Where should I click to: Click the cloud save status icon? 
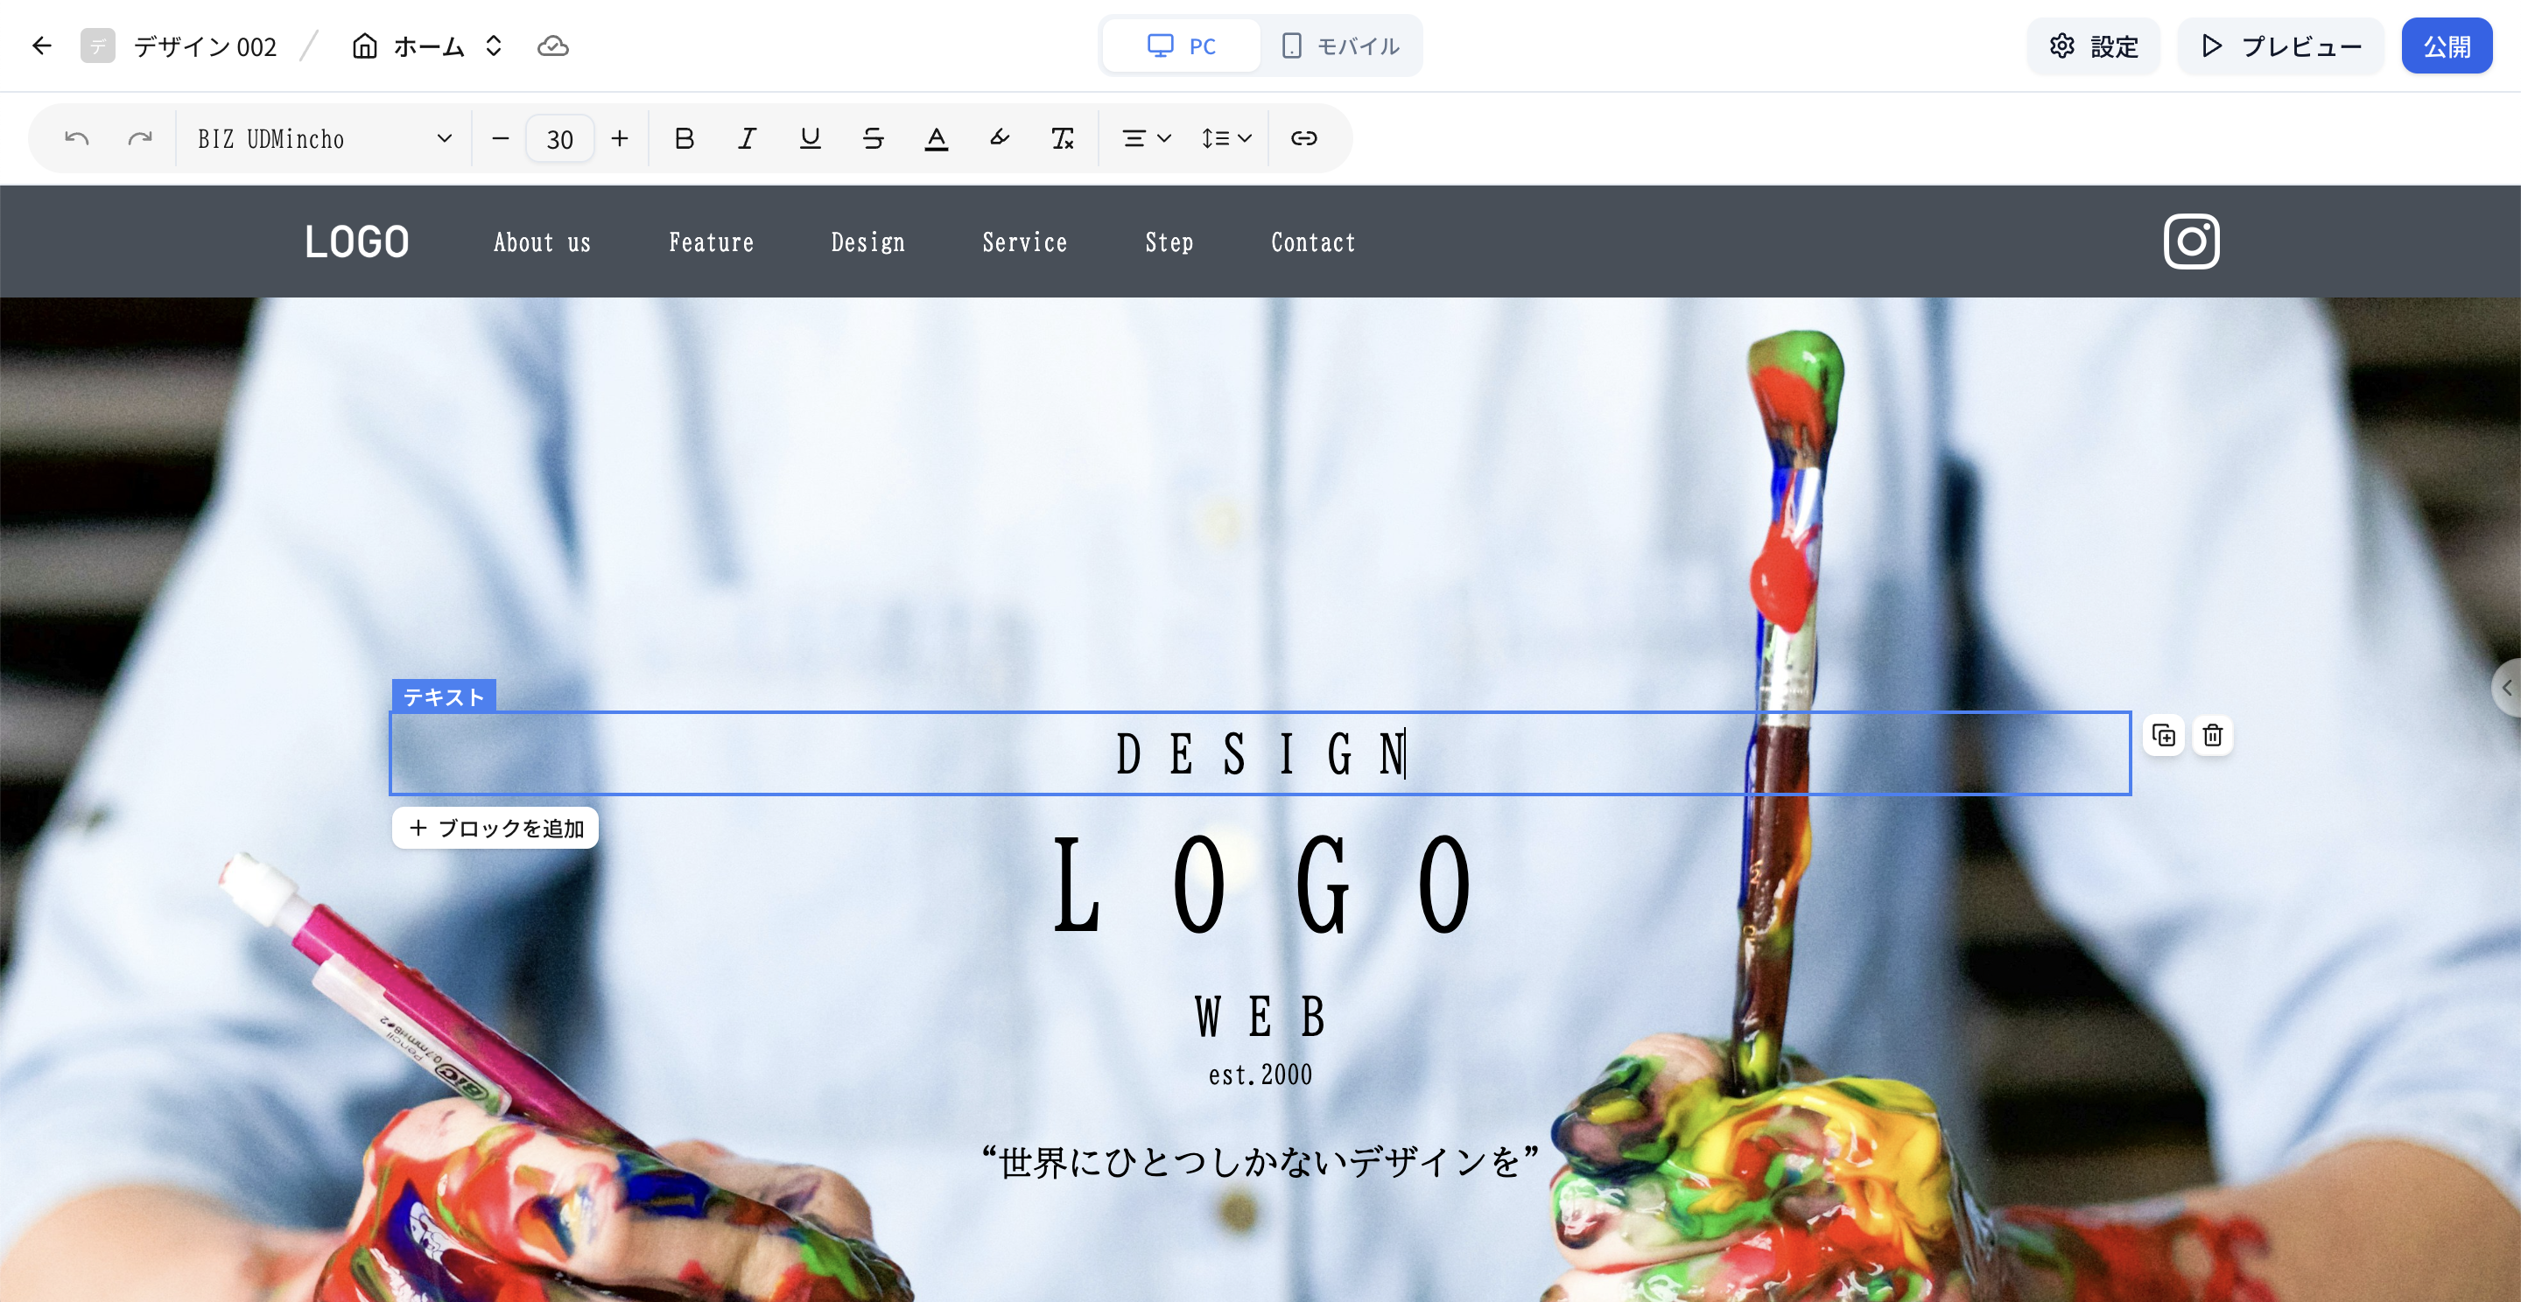pos(552,46)
